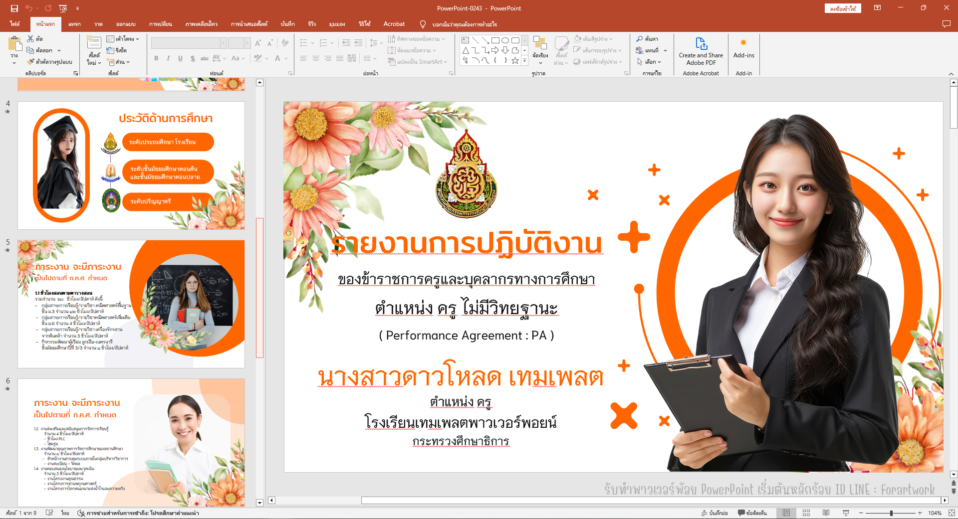
Task: Click the Increase Font Size icon
Action: click(x=258, y=43)
